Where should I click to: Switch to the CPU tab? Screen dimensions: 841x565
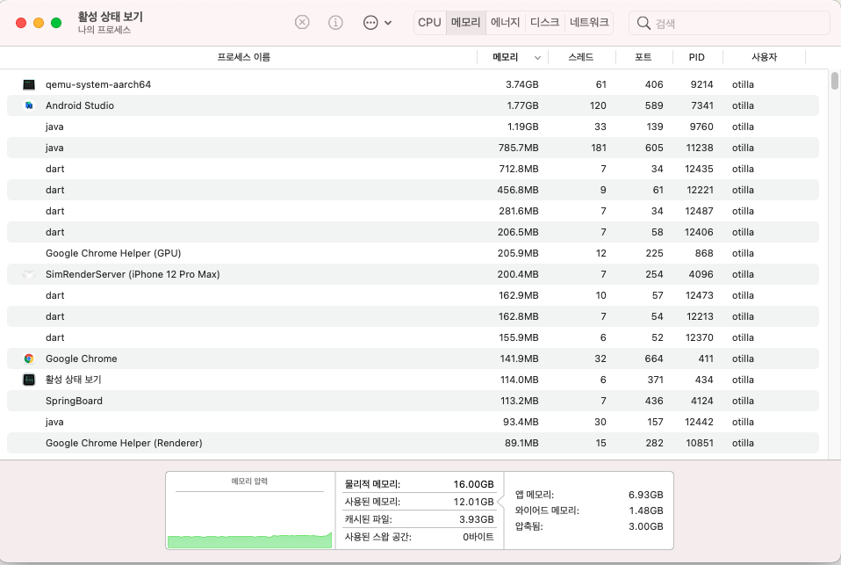[429, 23]
